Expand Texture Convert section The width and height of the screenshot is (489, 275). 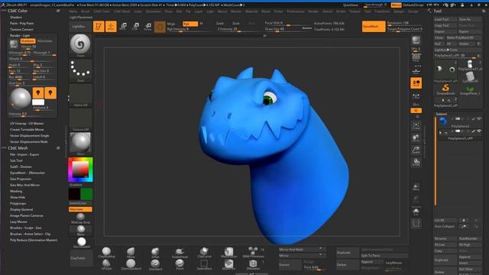[x=21, y=30]
